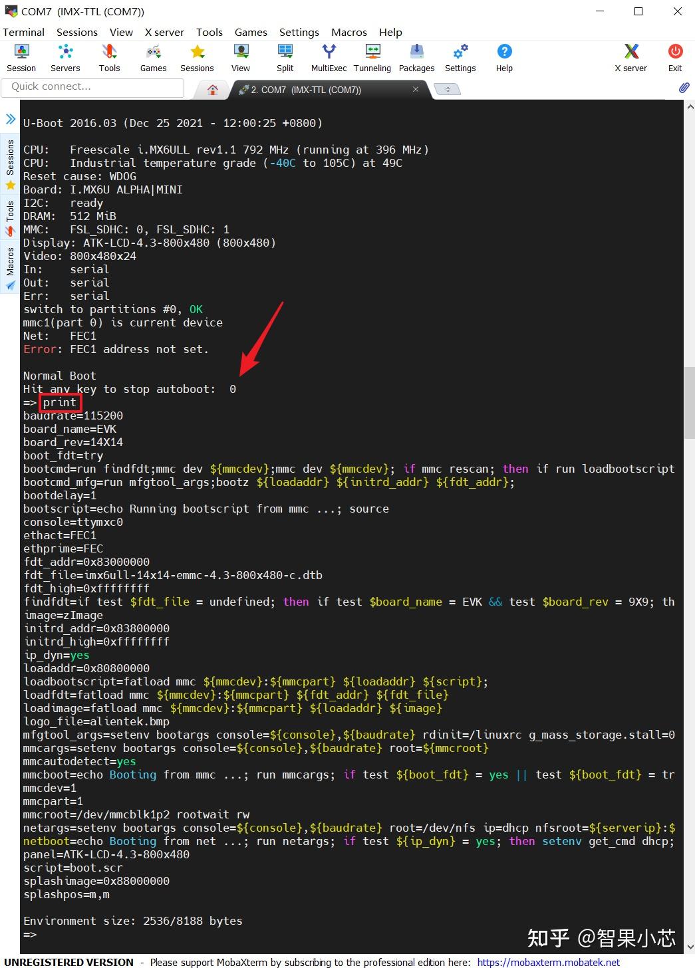Open the Sessions menu

pos(76,32)
